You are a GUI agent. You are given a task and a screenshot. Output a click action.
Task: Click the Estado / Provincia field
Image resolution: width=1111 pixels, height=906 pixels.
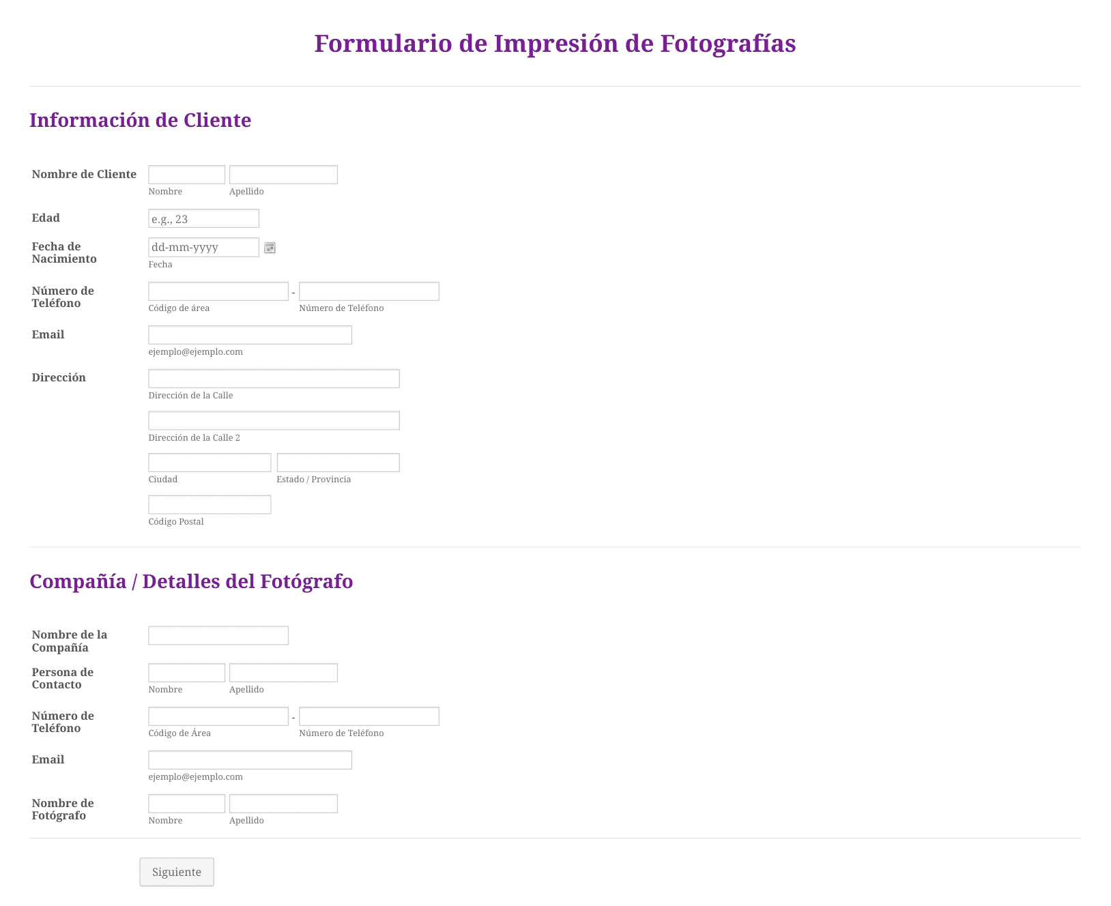click(338, 463)
